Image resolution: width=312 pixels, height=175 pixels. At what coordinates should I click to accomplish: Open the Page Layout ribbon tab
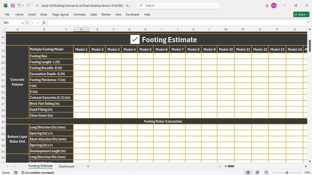click(60, 14)
